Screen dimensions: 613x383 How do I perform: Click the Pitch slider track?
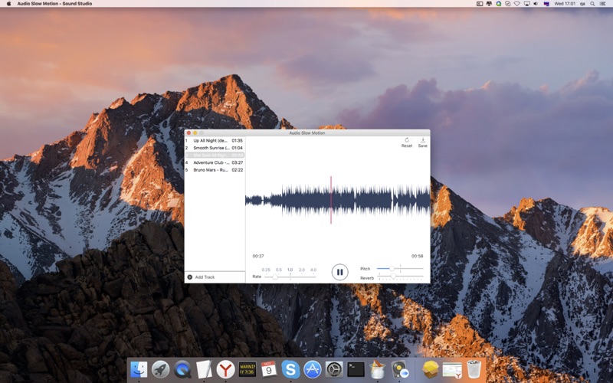(400, 269)
